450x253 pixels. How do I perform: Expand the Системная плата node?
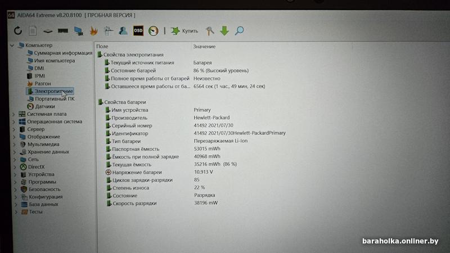(13, 114)
